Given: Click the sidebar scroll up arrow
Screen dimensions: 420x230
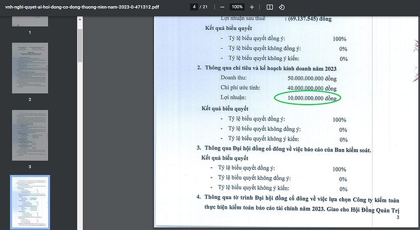Looking at the screenshot, I should 80,19.
